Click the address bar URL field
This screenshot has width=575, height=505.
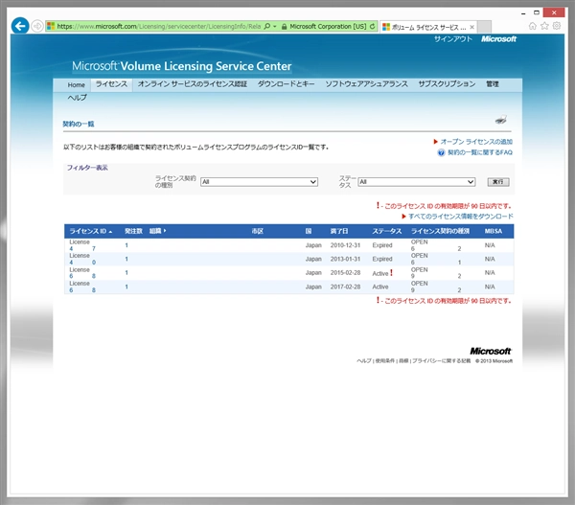coord(158,27)
